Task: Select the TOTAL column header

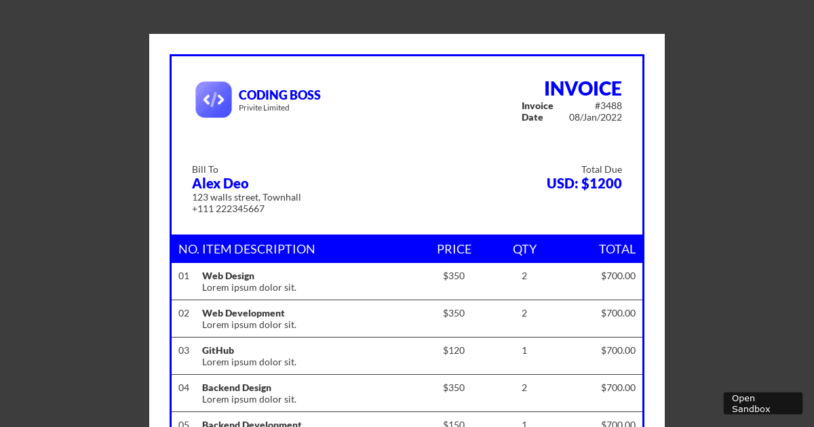Action: 617,249
